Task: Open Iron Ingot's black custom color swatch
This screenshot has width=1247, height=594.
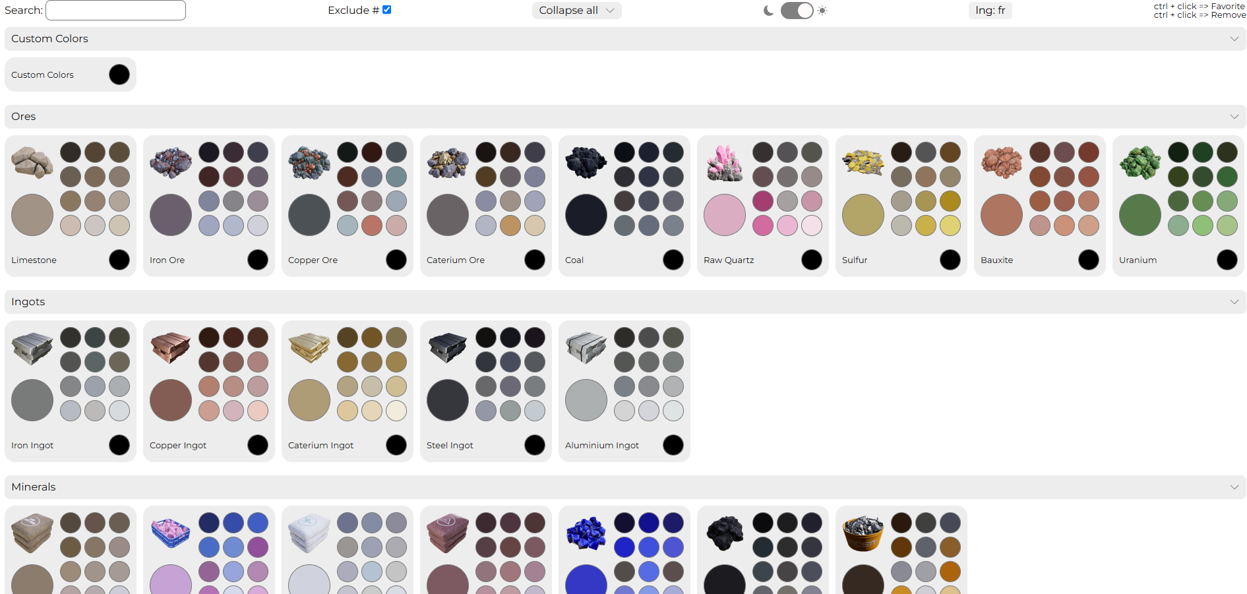Action: point(119,445)
